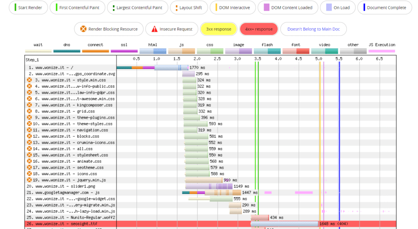This screenshot has height=229, width=418.
Task: Click render-blocking icon beside jquery.min.js
Action: coord(29,180)
